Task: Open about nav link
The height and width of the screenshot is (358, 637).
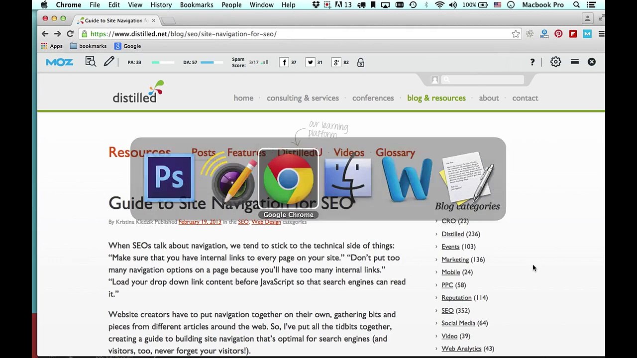Action: [x=489, y=98]
